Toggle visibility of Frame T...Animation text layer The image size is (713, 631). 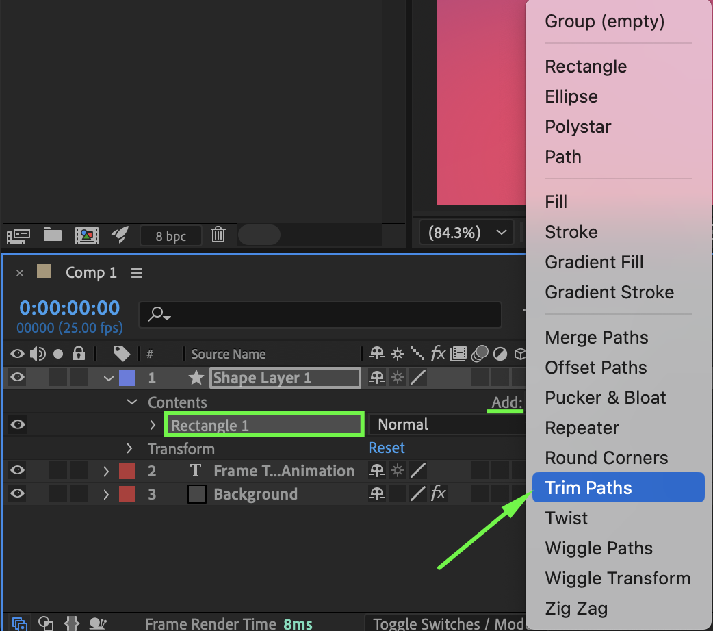pyautogui.click(x=18, y=471)
